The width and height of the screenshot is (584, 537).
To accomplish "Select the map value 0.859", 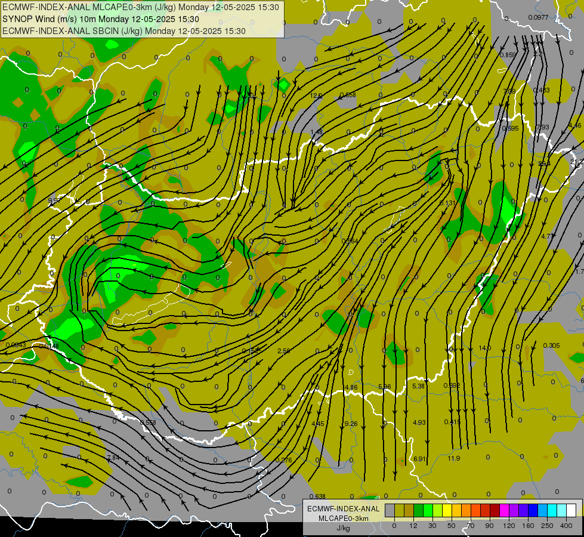I will pos(508,55).
